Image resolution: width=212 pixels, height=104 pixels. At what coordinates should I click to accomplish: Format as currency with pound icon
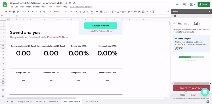33,12
